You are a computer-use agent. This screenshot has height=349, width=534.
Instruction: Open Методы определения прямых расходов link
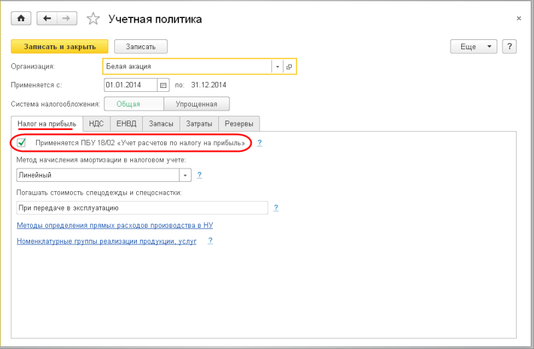(x=115, y=225)
